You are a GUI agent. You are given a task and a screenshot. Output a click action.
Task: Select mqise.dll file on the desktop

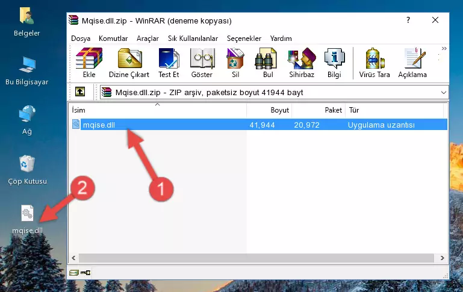point(27,220)
